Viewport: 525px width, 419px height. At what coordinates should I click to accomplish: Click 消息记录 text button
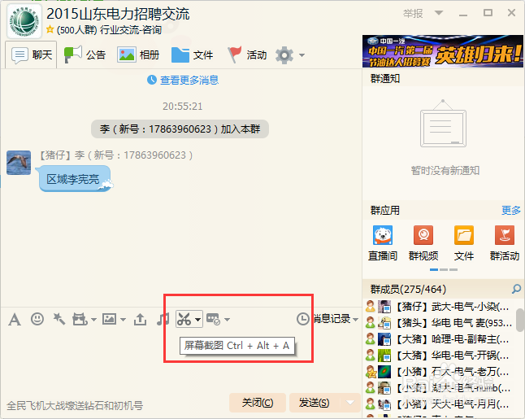click(x=332, y=319)
